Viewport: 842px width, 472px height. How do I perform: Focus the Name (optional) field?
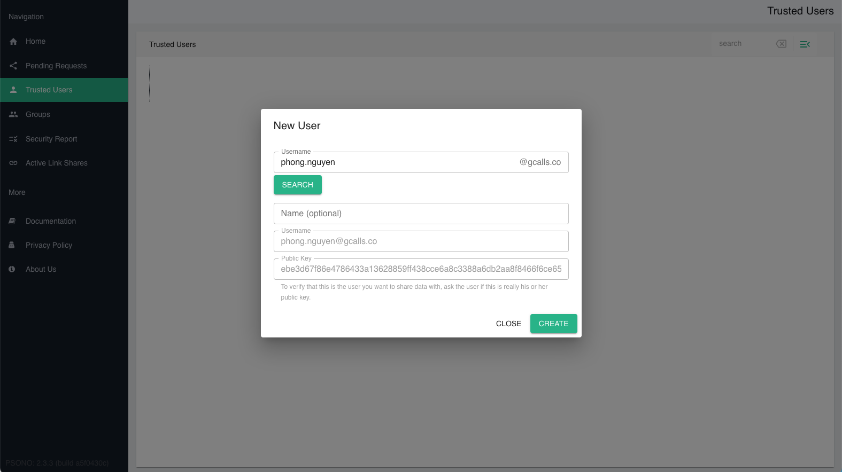[x=421, y=214]
